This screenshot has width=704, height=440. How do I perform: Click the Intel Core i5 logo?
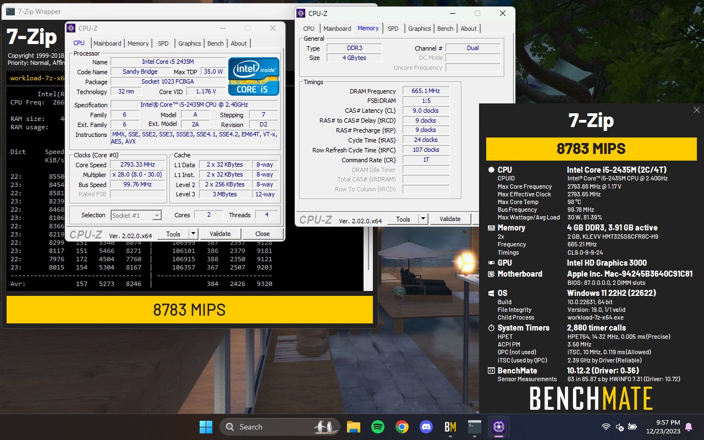(x=254, y=76)
